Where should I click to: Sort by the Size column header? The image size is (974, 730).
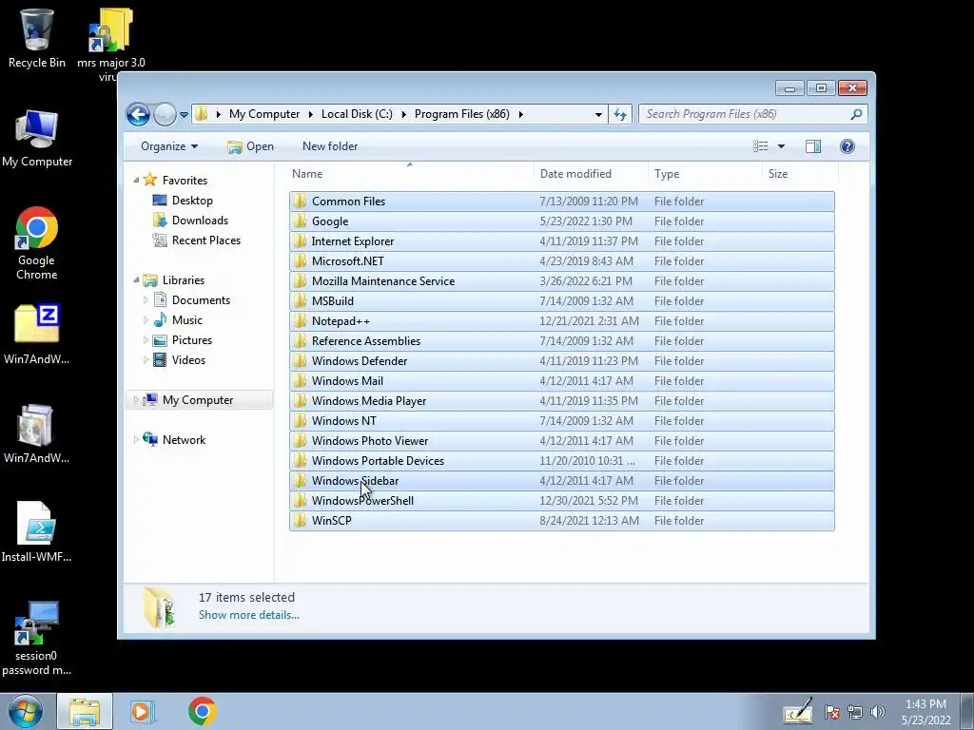tap(798, 174)
